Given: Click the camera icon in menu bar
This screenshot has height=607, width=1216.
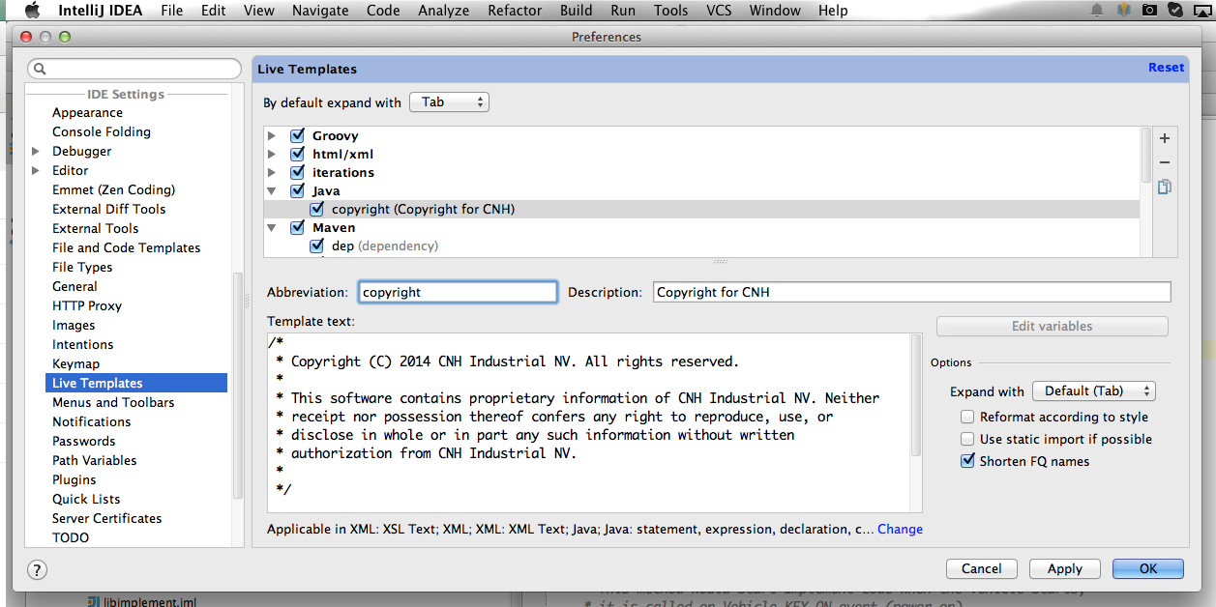Looking at the screenshot, I should pyautogui.click(x=1149, y=11).
